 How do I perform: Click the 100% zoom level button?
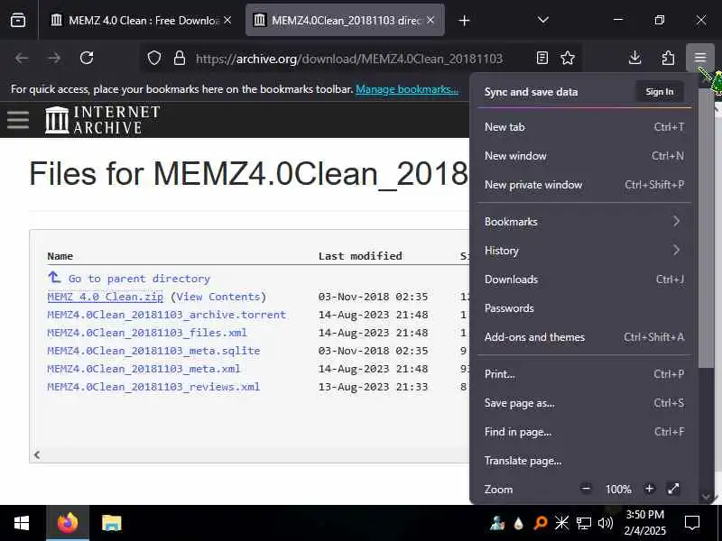tap(618, 489)
